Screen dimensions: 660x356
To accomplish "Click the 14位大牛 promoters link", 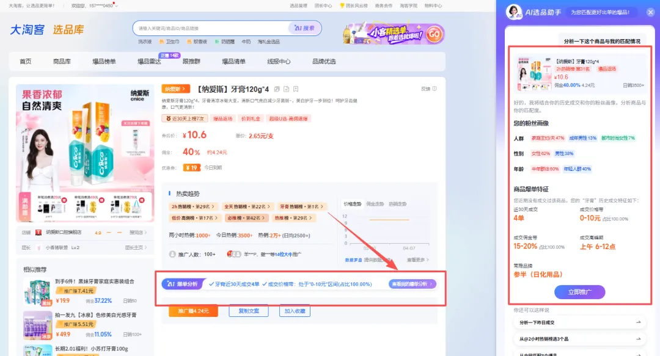I will 285,254.
